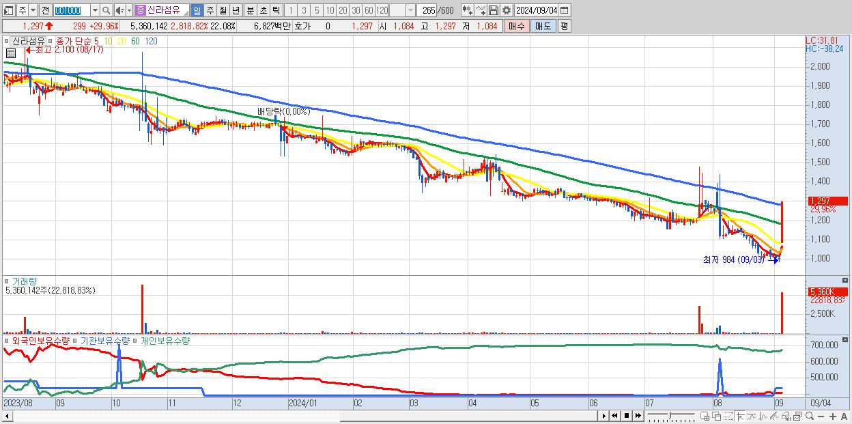
Task: Click the eraser with bars icon
Action: pyautogui.click(x=786, y=416)
